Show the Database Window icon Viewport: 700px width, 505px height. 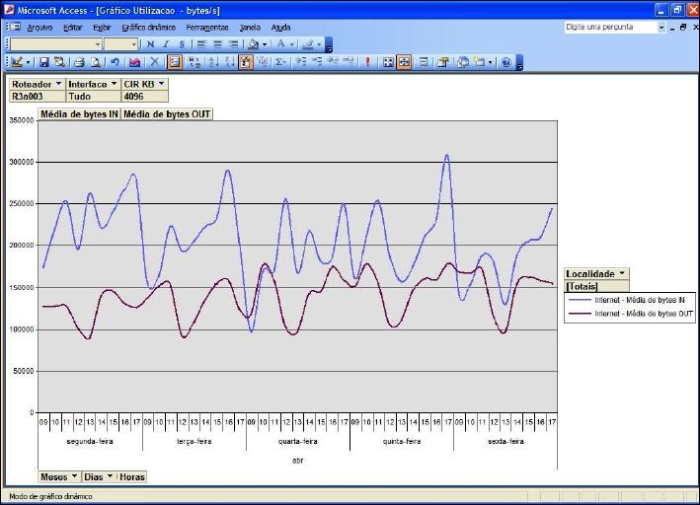(x=463, y=62)
